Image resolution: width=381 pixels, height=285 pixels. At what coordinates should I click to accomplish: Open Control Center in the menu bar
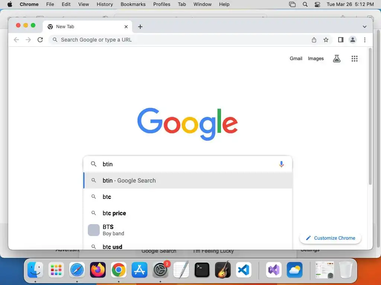tap(317, 4)
